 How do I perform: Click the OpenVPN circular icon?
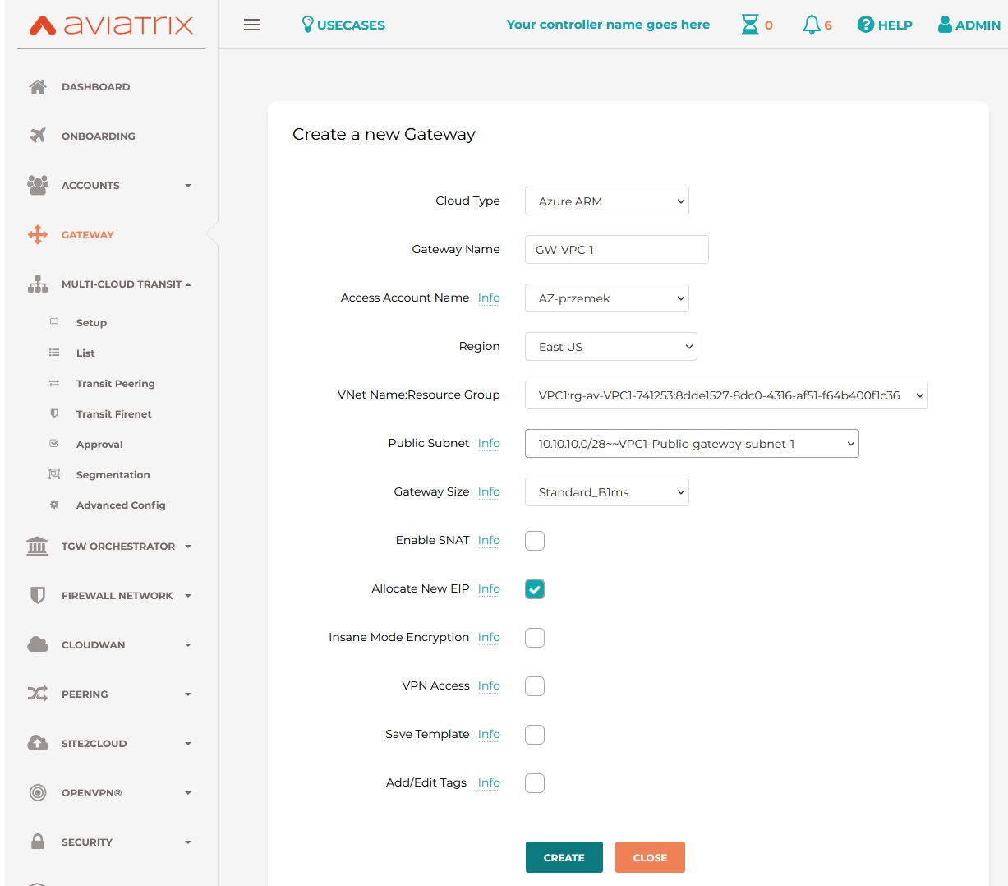click(38, 792)
